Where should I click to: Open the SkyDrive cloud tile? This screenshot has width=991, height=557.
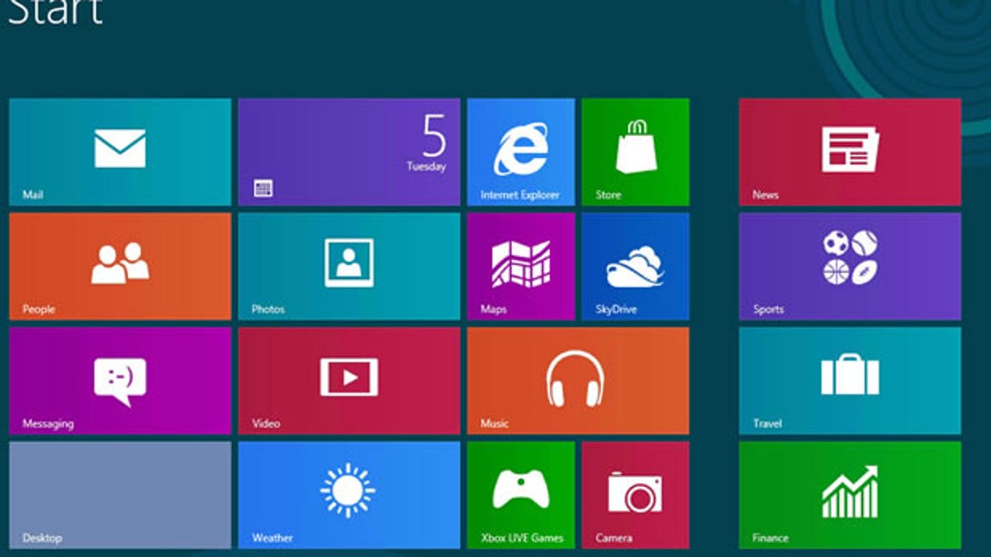click(x=635, y=266)
